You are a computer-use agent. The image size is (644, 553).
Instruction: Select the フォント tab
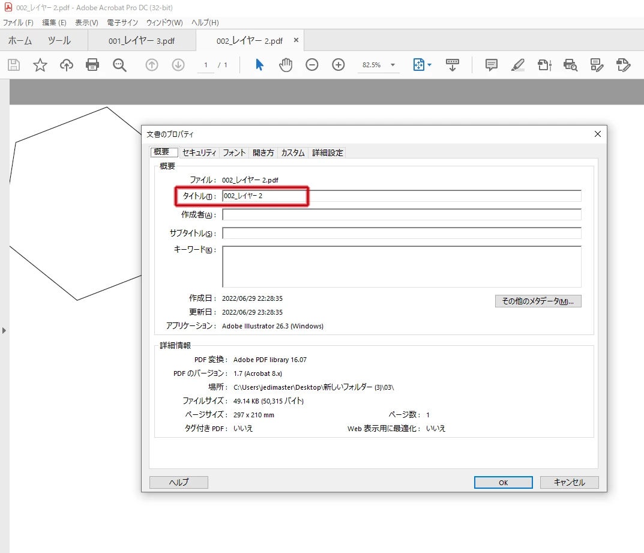234,153
